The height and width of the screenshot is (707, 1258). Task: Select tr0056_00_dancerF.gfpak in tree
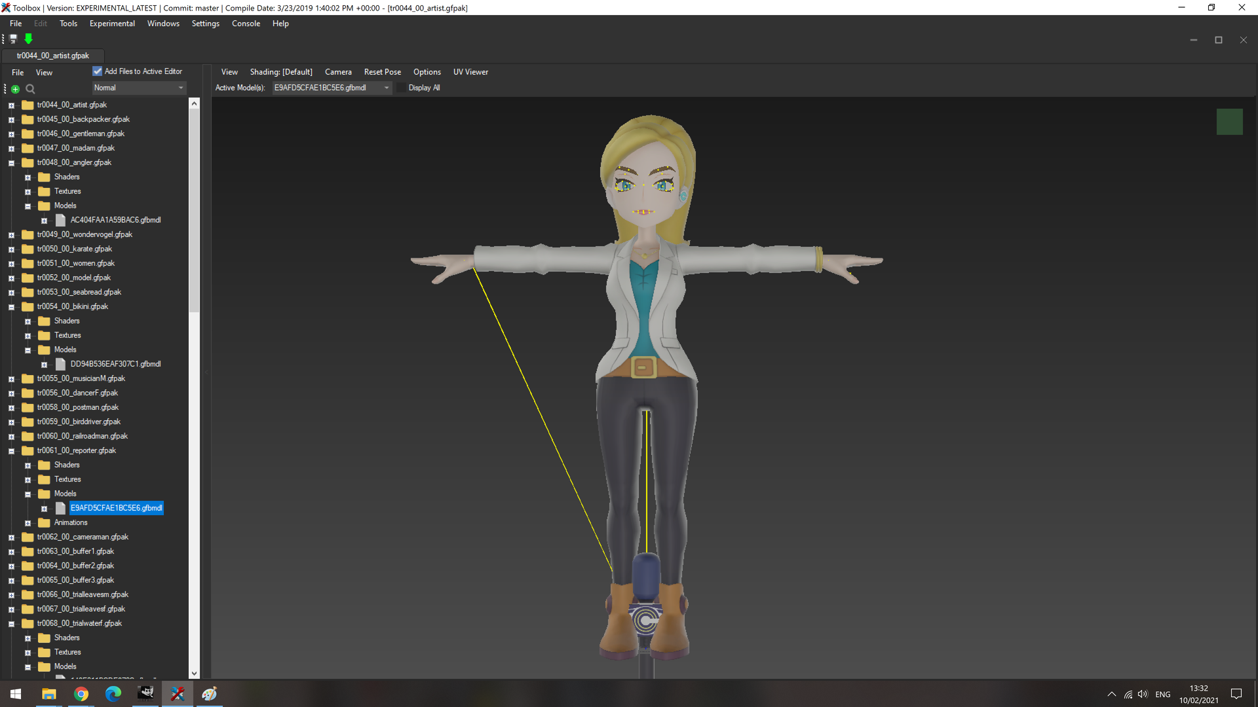77,393
